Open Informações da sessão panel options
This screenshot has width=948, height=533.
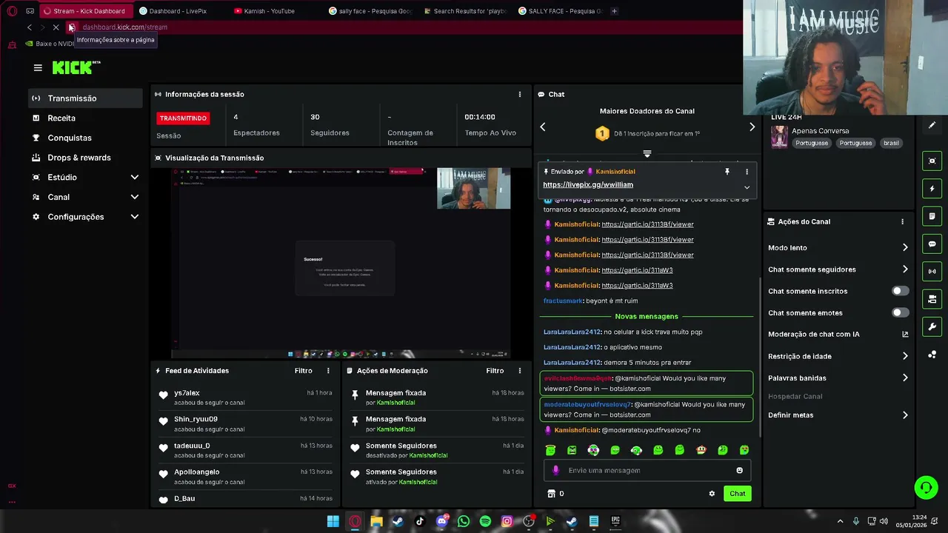[x=520, y=95]
